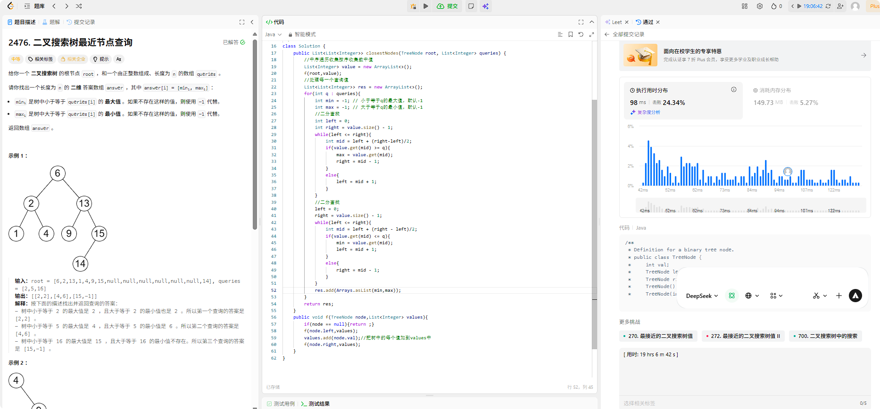Click the LeetCode logo icon
This screenshot has width=880, height=409.
(10, 6)
